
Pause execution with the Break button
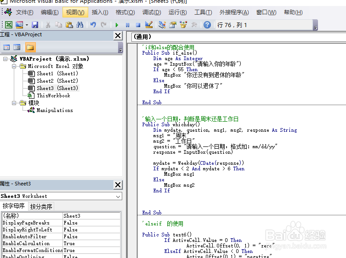[128, 25]
